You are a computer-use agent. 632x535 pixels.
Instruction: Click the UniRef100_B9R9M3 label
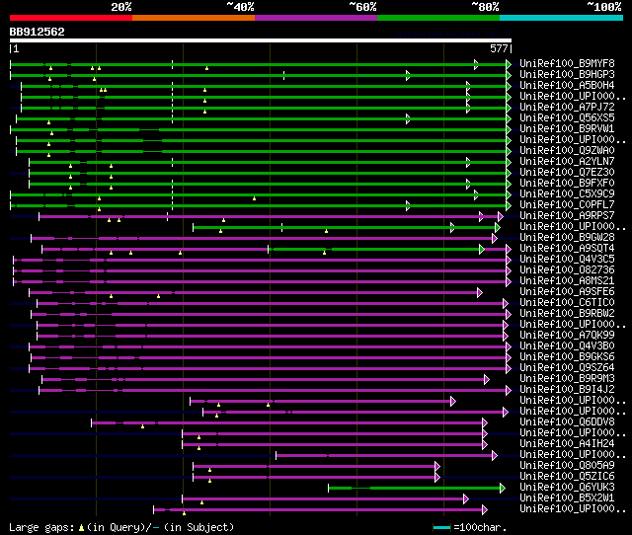pos(567,379)
